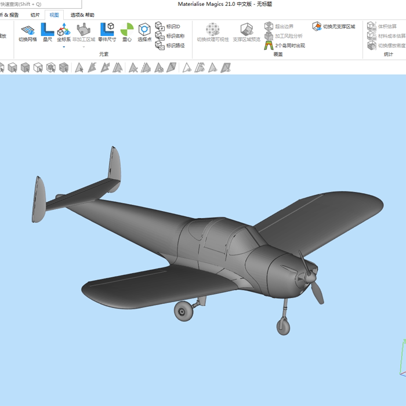The image size is (406, 406).
Task: Open 材料成本估算 material cost estimation
Action: point(386,36)
